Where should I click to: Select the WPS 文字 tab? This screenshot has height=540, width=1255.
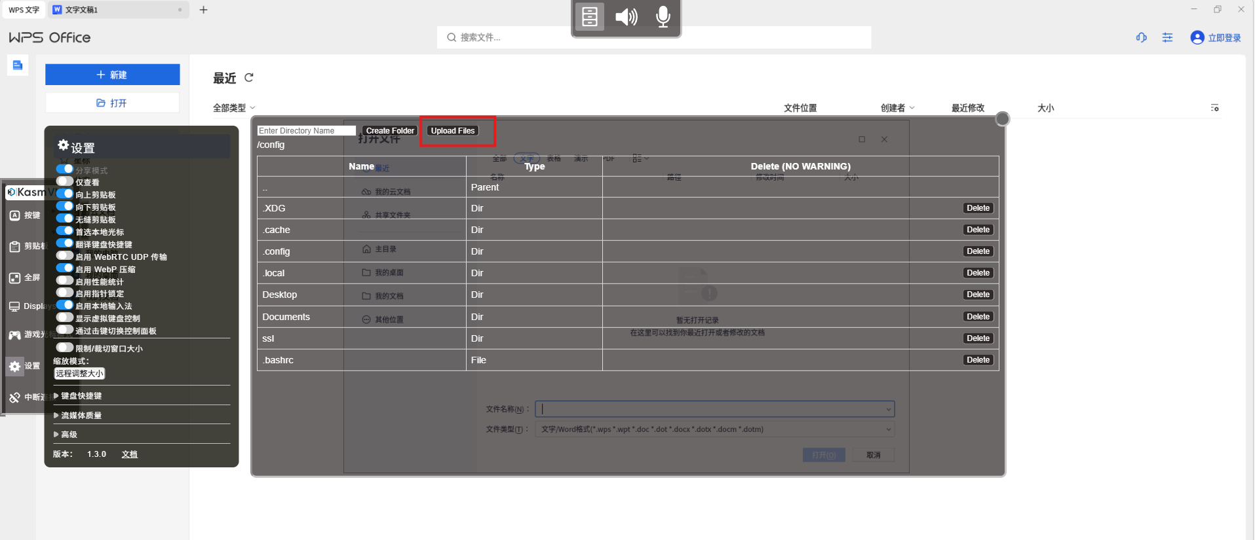[x=24, y=10]
